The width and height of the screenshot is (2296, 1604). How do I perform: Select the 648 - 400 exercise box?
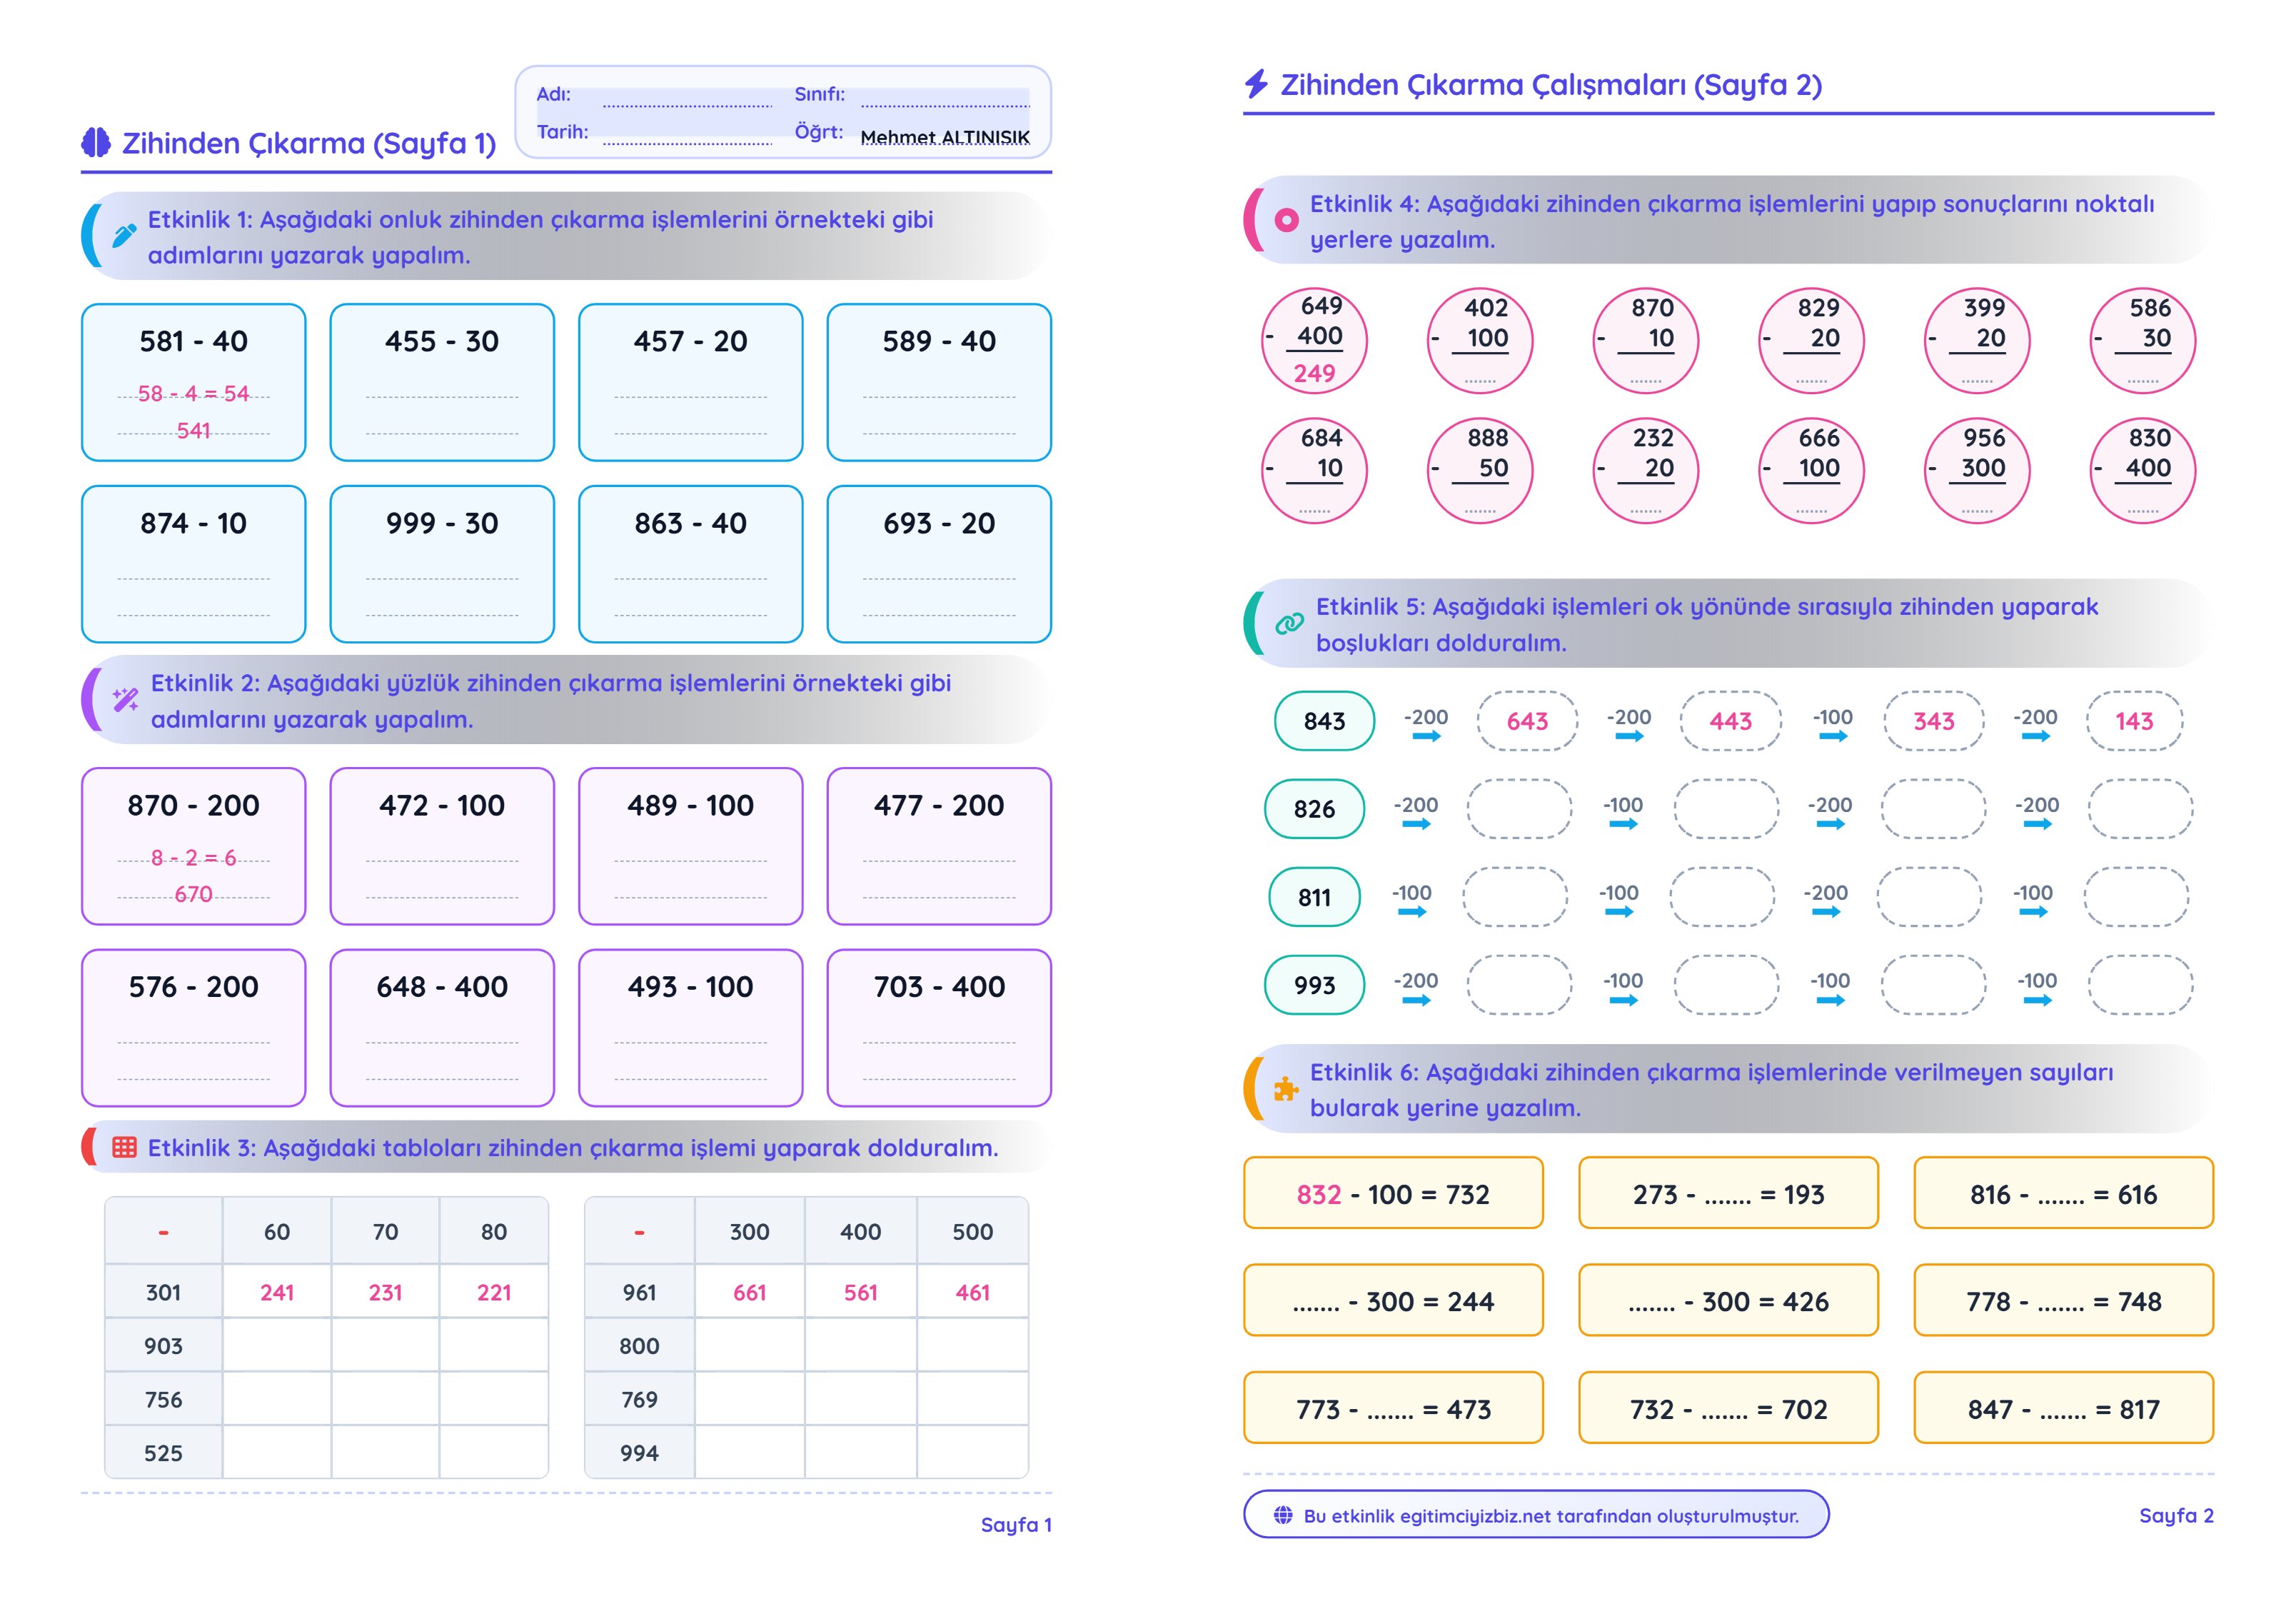pyautogui.click(x=442, y=1028)
